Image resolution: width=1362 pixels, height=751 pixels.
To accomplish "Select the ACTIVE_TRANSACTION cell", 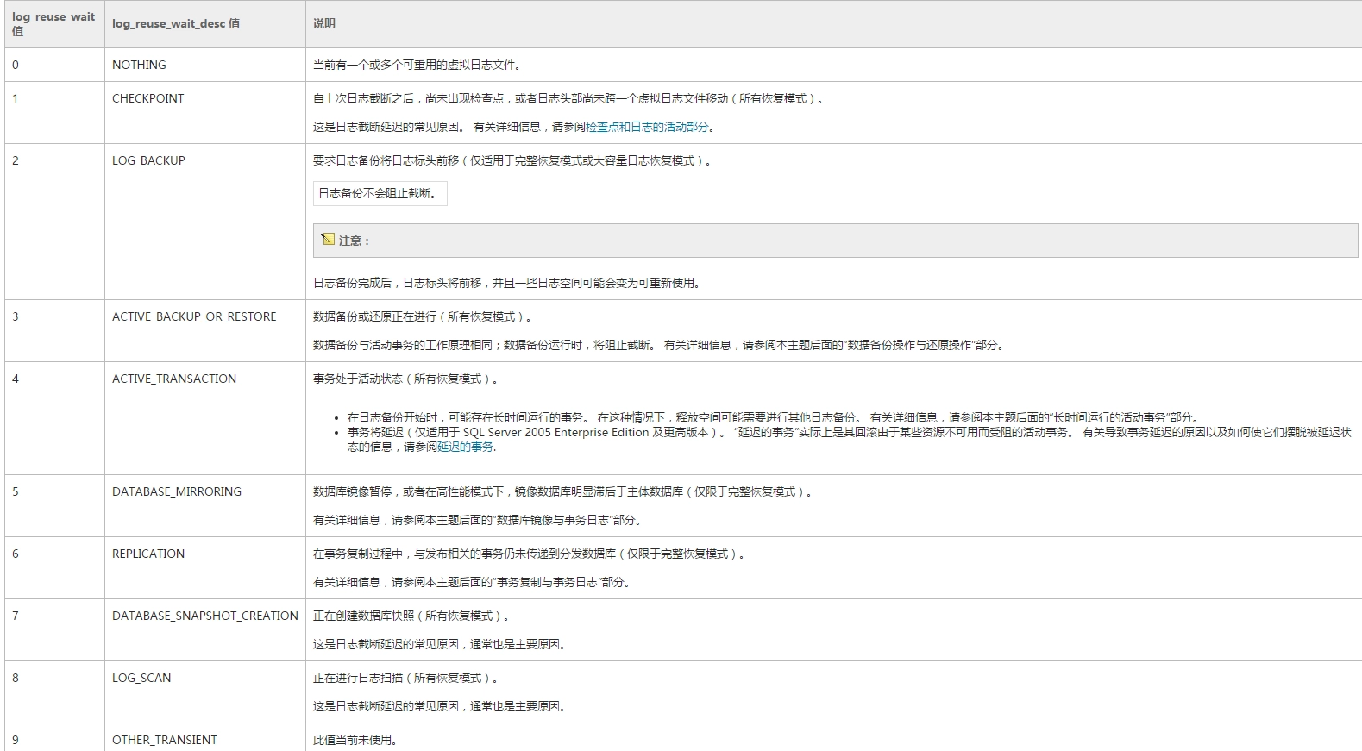I will tap(174, 379).
